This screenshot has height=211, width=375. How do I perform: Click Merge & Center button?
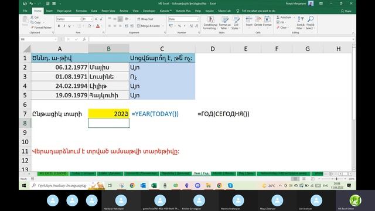pos(148,26)
